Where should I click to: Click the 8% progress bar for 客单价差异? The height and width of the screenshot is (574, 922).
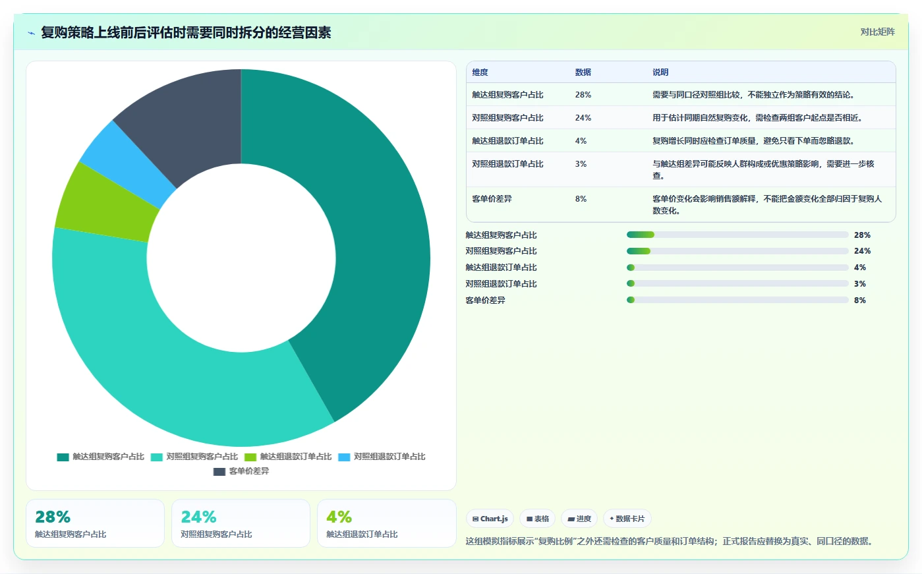click(737, 300)
